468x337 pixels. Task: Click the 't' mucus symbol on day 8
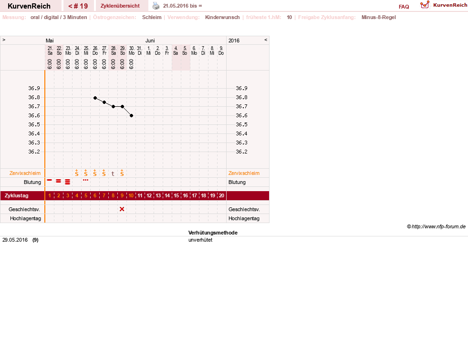point(113,174)
